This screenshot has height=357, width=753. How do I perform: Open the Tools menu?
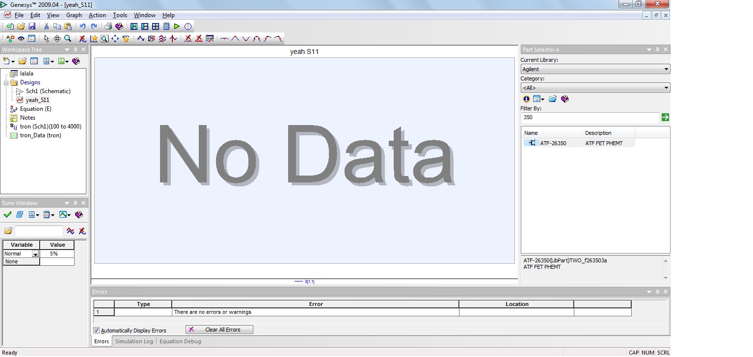120,15
